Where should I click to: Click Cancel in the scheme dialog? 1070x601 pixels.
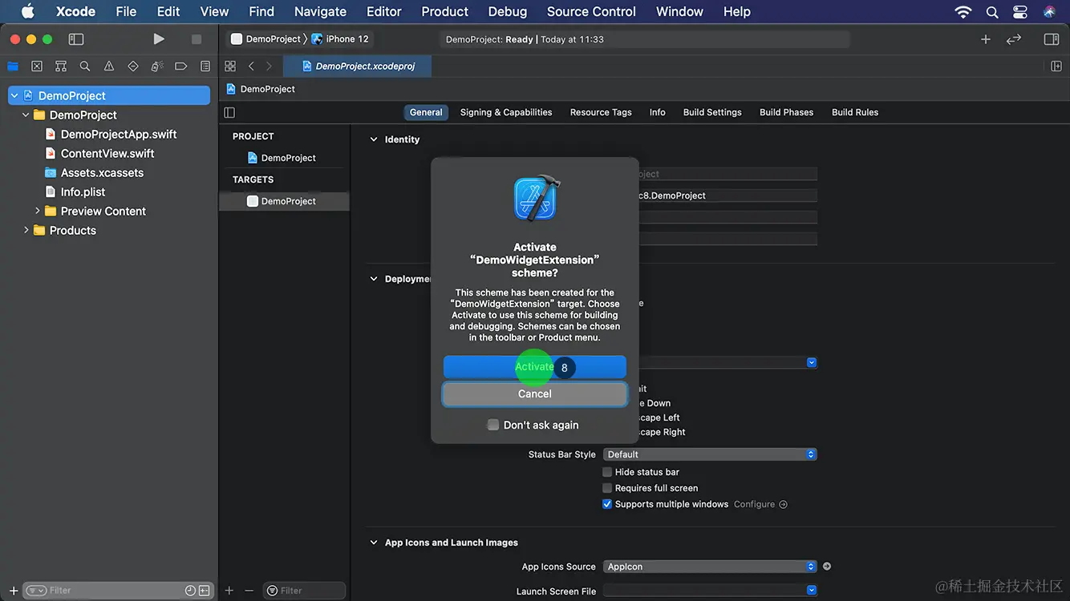pyautogui.click(x=534, y=393)
